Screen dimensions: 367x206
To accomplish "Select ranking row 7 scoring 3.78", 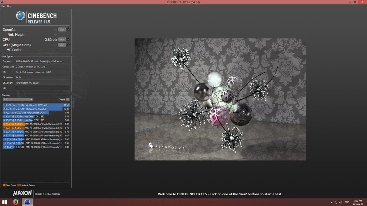I will (36, 128).
